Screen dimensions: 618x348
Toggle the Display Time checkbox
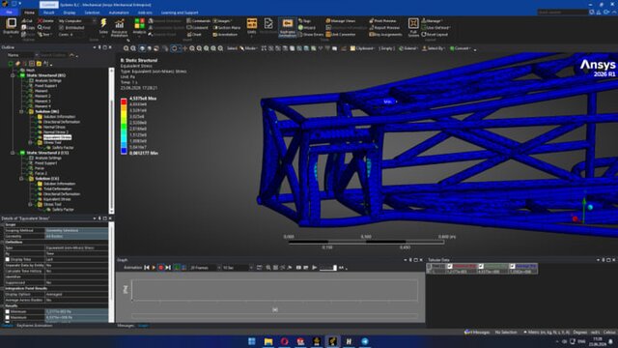point(8,260)
